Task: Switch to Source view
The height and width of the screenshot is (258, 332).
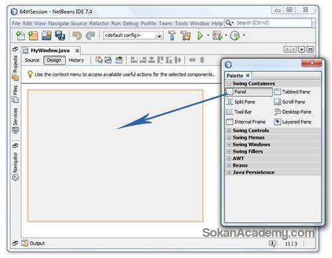Action: (x=32, y=60)
